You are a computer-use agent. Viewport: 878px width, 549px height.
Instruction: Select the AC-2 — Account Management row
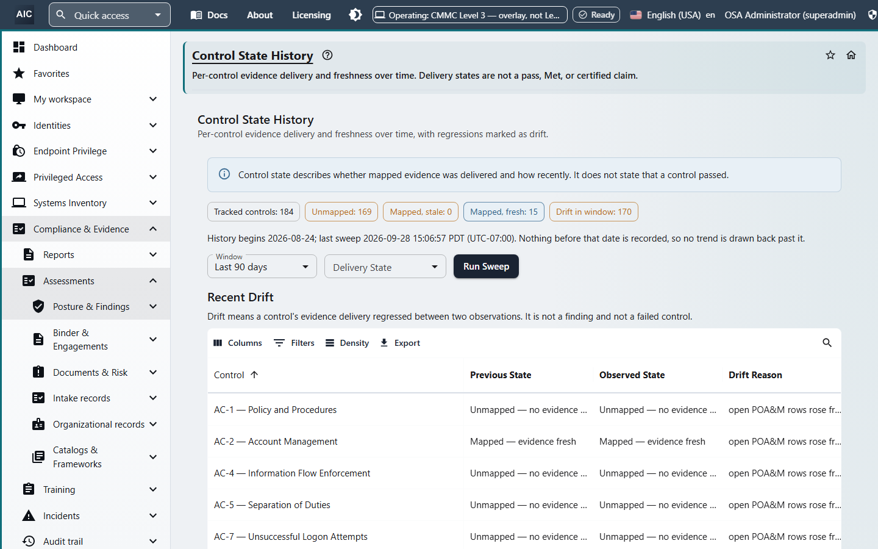pyautogui.click(x=524, y=442)
